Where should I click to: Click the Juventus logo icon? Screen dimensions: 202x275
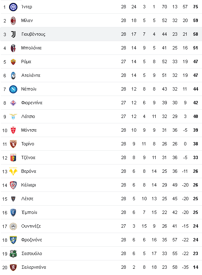click(x=13, y=34)
